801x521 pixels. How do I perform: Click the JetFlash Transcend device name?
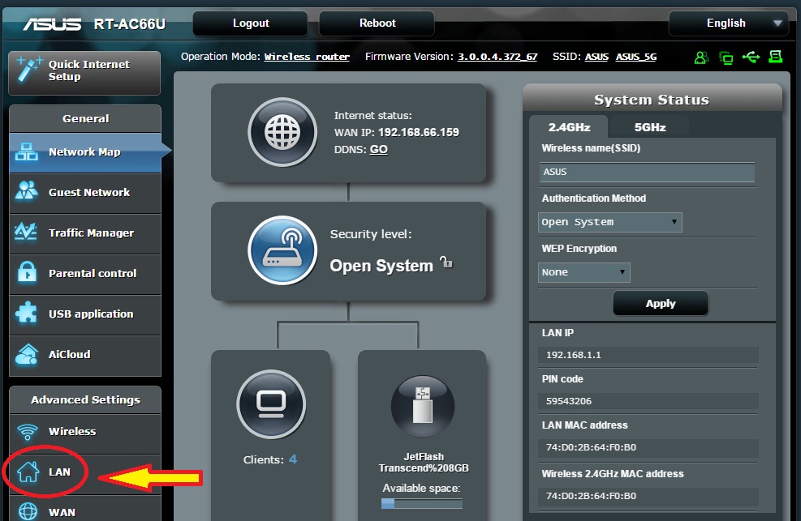click(x=424, y=463)
